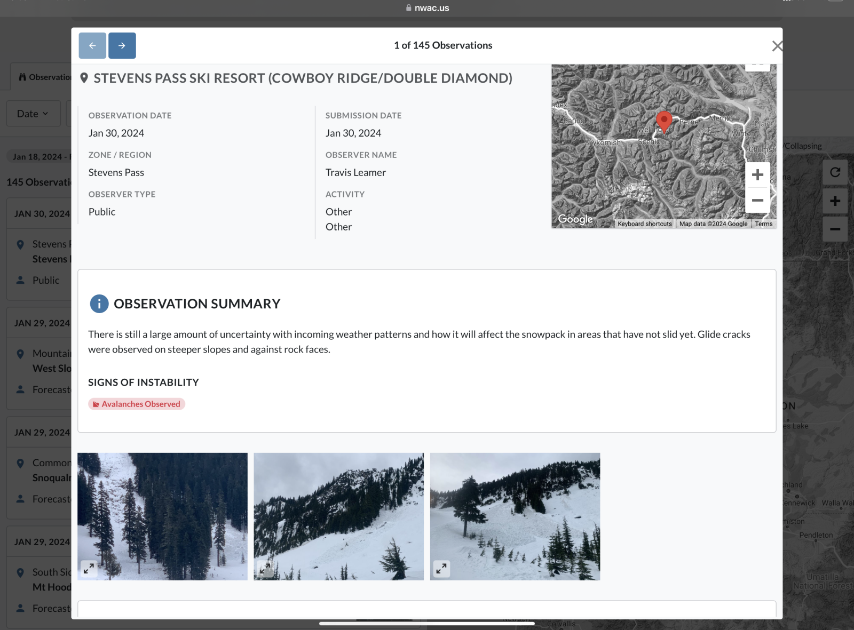Zoom in on observation modal map

[x=757, y=175]
